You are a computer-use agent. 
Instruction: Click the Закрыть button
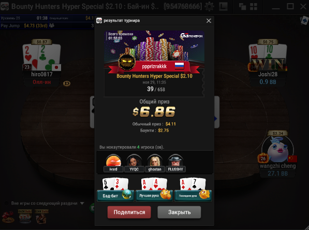tap(179, 212)
